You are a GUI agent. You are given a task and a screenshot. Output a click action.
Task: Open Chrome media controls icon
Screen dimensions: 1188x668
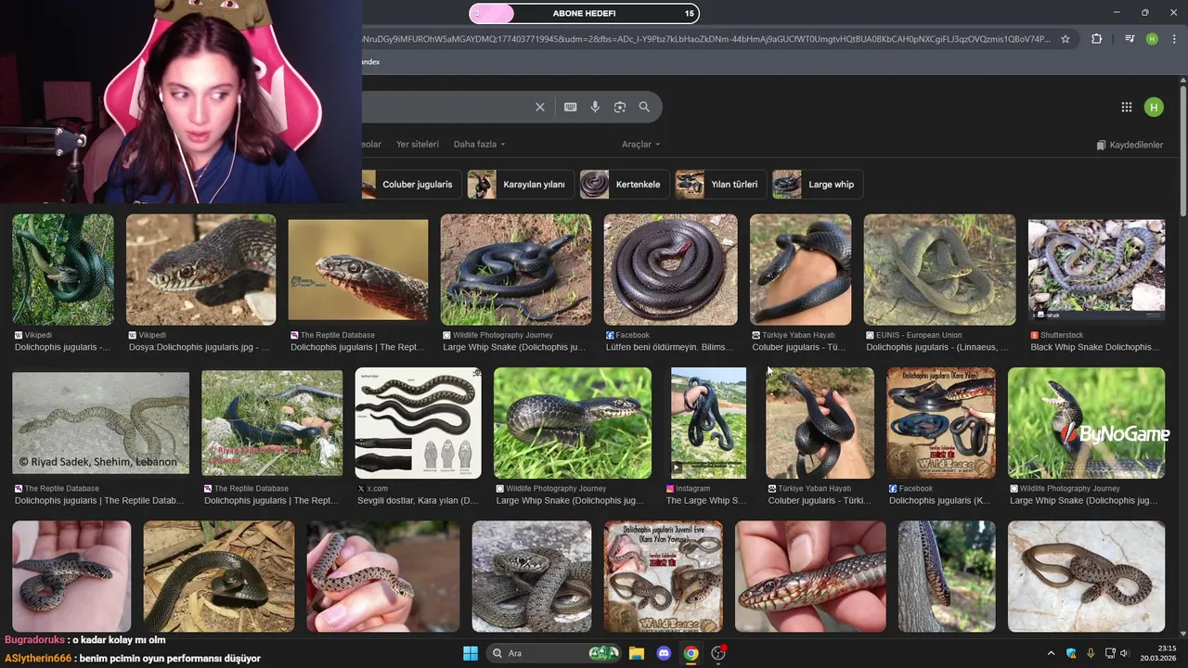[1130, 39]
